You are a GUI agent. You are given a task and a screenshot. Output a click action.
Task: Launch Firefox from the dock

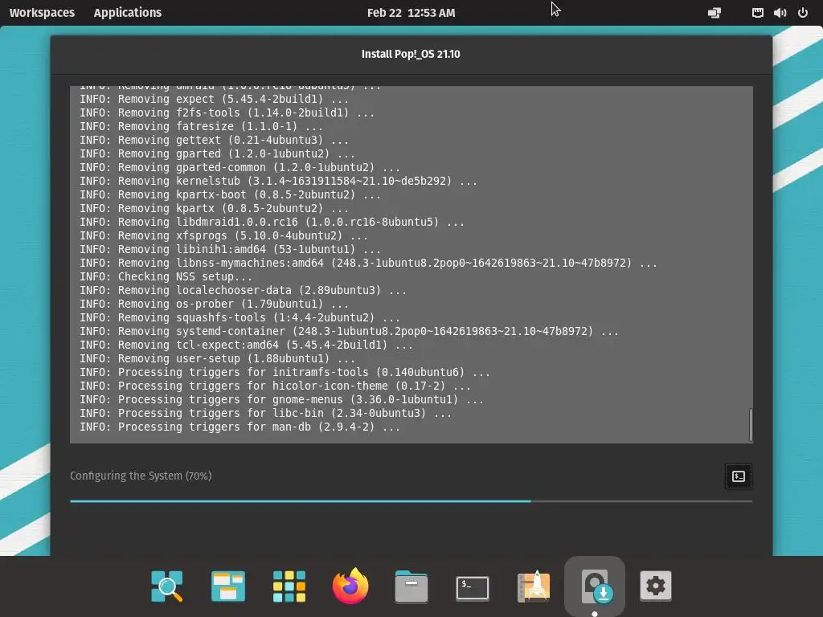[x=350, y=586]
